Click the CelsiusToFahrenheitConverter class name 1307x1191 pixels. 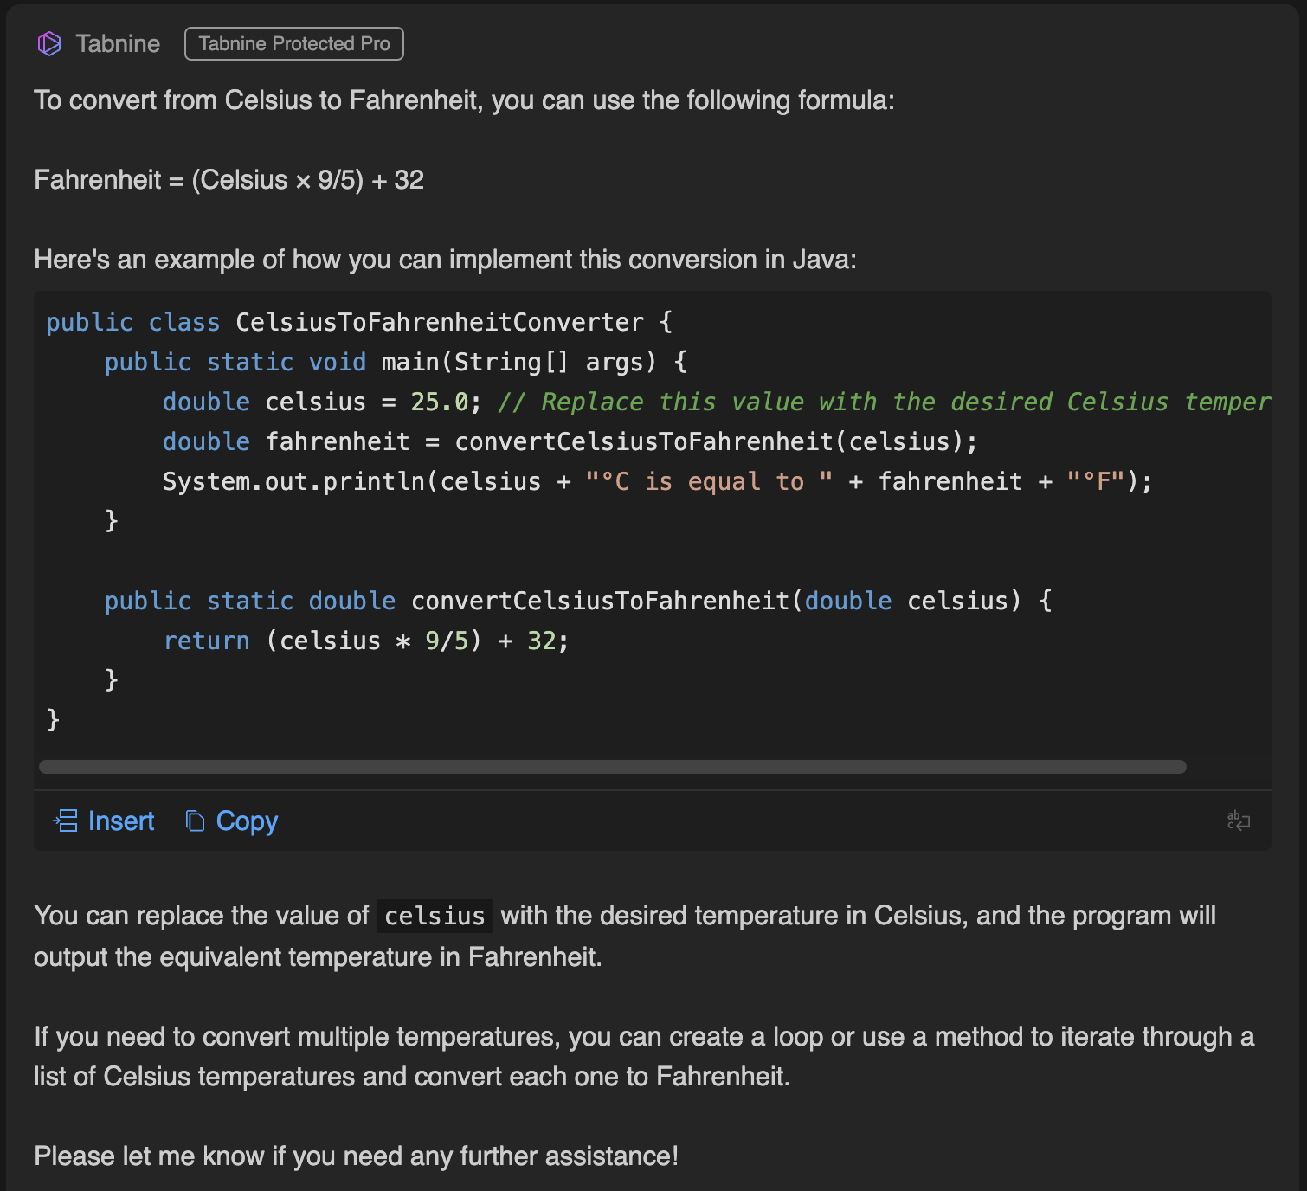point(439,322)
